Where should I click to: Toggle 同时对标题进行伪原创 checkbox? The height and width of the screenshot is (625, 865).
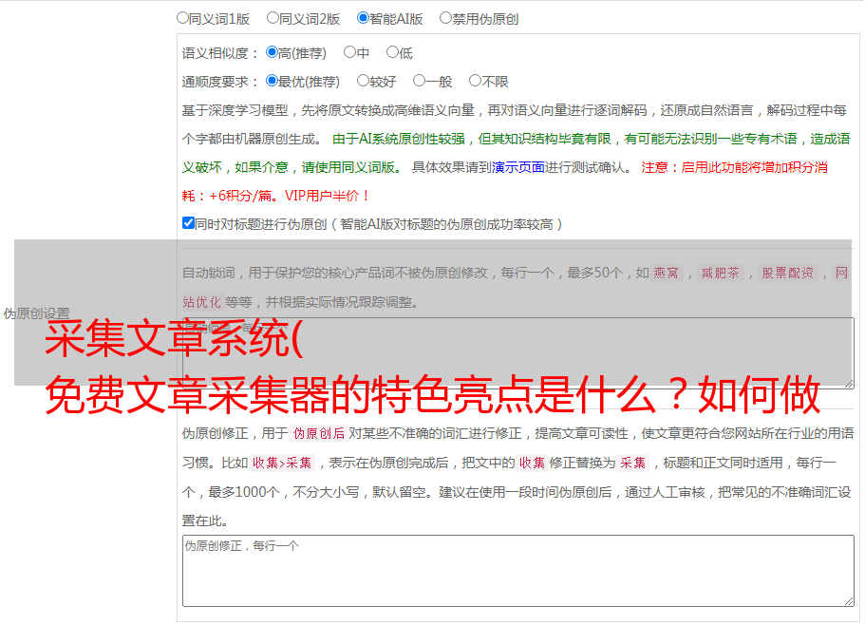click(x=188, y=223)
